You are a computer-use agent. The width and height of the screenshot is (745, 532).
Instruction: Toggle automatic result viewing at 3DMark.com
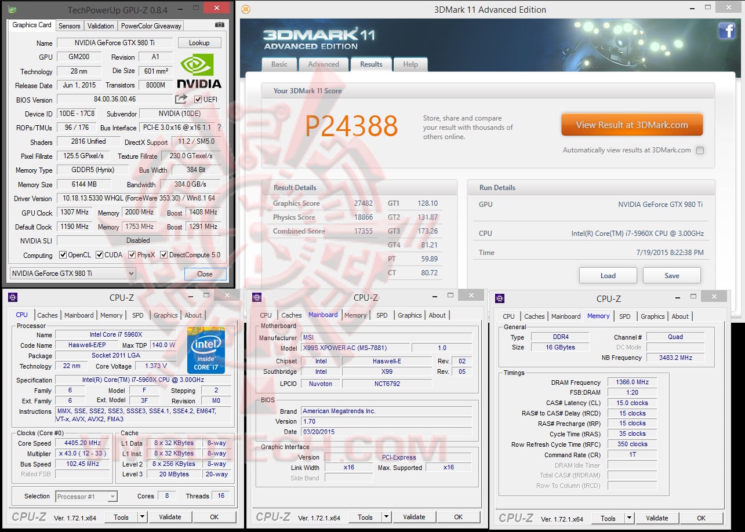(700, 150)
